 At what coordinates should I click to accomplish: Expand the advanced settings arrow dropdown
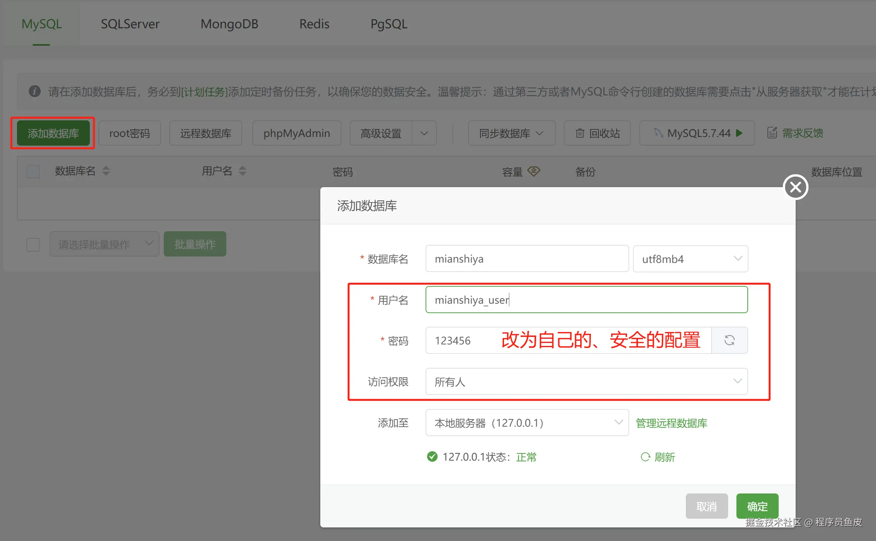click(x=424, y=133)
